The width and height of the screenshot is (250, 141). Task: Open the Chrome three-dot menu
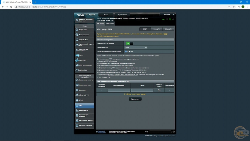pos(247,7)
